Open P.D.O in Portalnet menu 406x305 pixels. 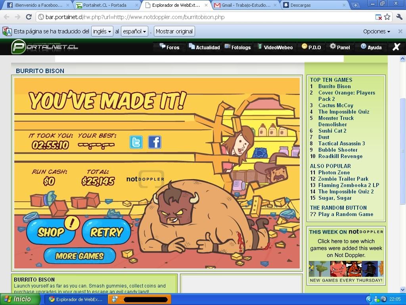pos(311,47)
